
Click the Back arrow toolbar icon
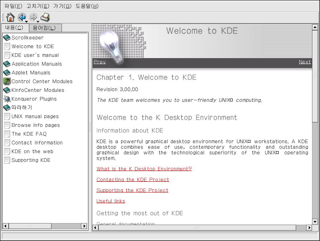[x=22, y=17]
